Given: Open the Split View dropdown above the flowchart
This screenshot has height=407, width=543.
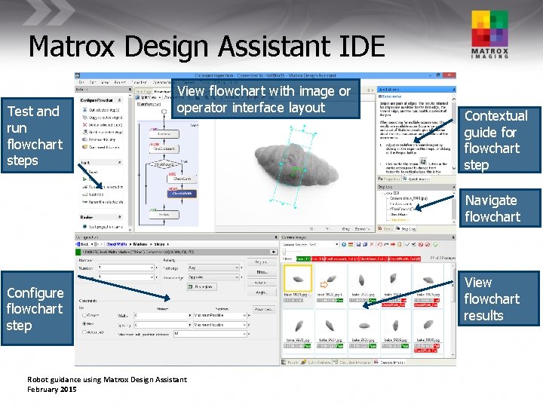Looking at the screenshot, I should pyautogui.click(x=159, y=98).
